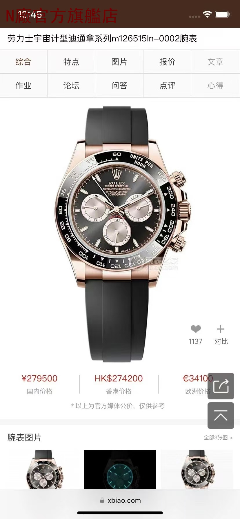Image resolution: width=240 pixels, height=519 pixels.
Task: Tap the lock icon beside xbiao.com
Action: pyautogui.click(x=102, y=500)
